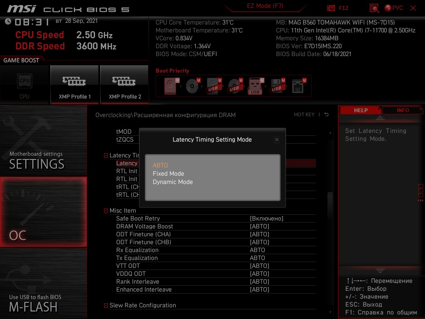Image resolution: width=425 pixels, height=319 pixels.
Task: Collapse the Slew Rate Configuration group
Action: pos(106,305)
